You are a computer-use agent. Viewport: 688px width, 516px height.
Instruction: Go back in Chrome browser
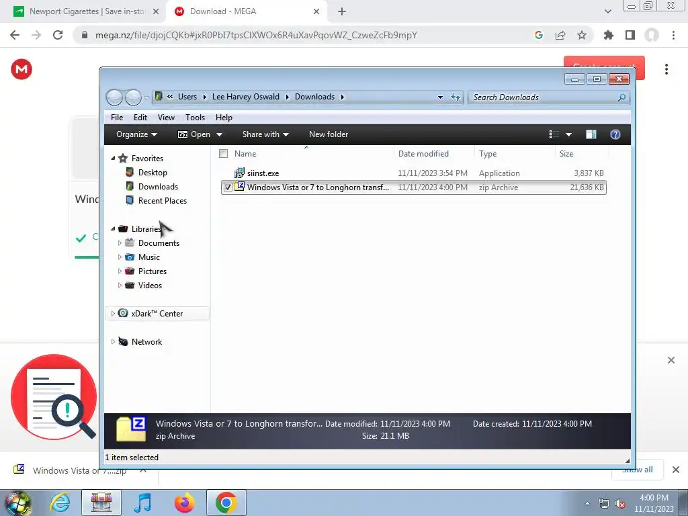click(x=15, y=35)
